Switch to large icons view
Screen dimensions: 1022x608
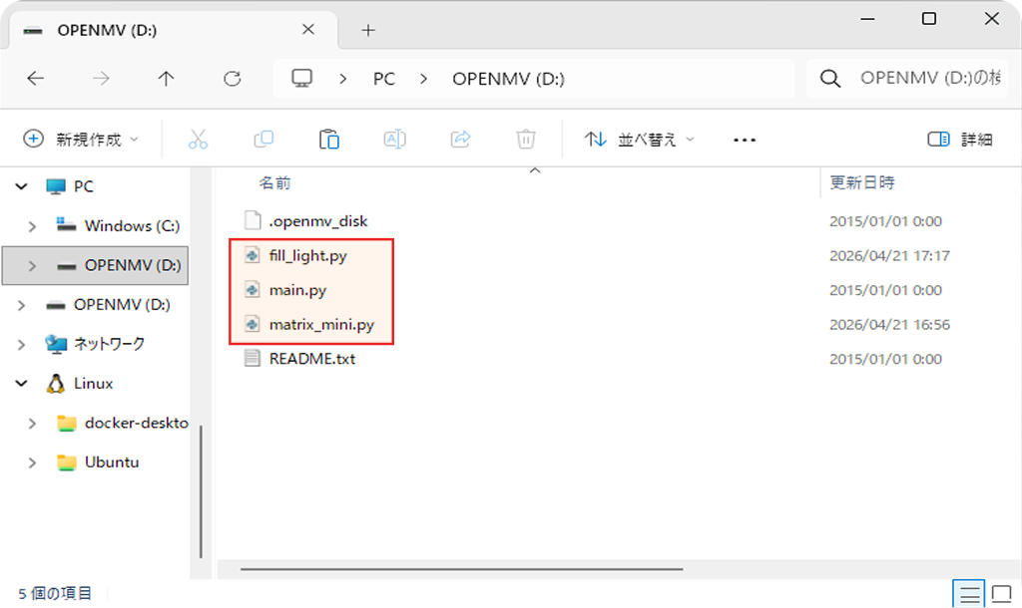pyautogui.click(x=1002, y=594)
